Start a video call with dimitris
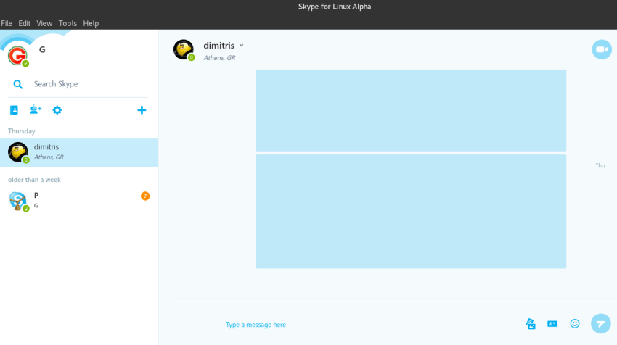The height and width of the screenshot is (345, 617). [x=601, y=49]
